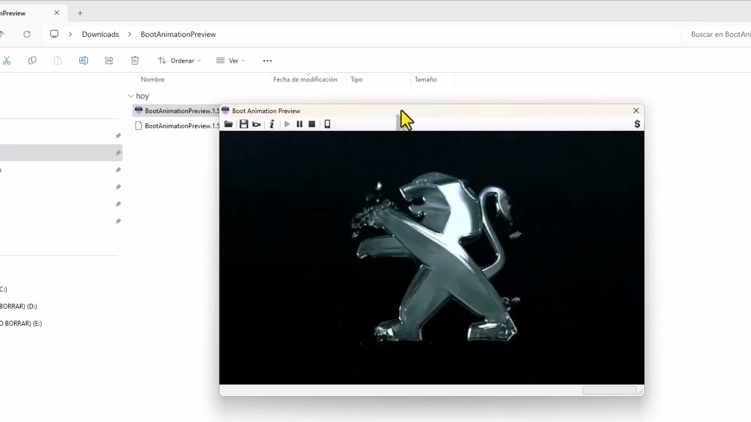The width and height of the screenshot is (751, 422).
Task: Click the video camera record icon
Action: pos(256,124)
